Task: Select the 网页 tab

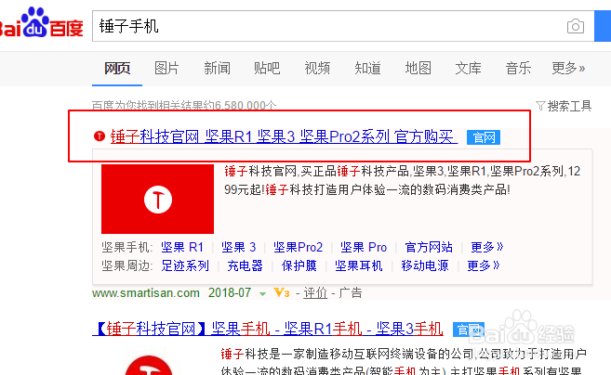Action: [117, 69]
